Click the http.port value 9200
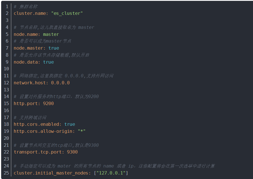This screenshot has height=179, width=253. tap(48, 104)
